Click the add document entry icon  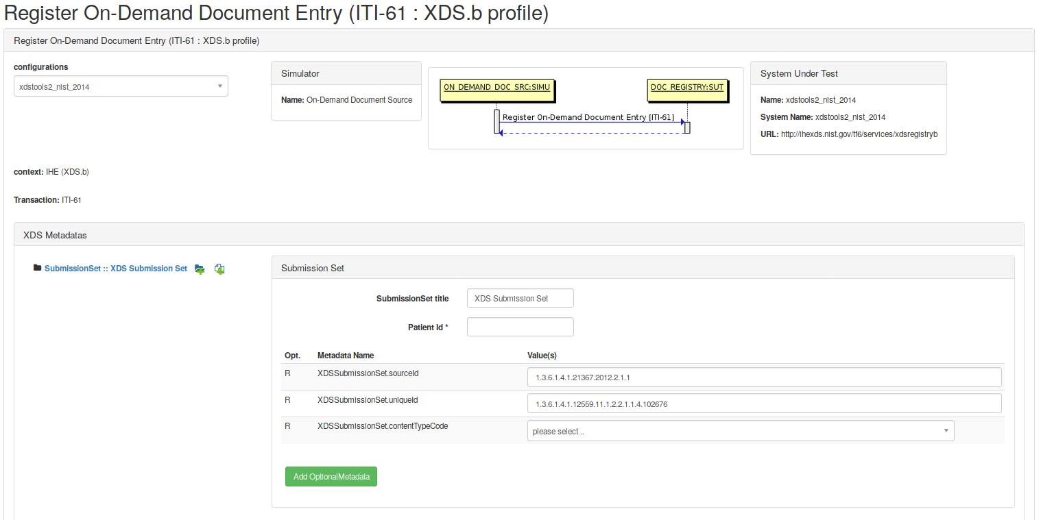tap(219, 269)
